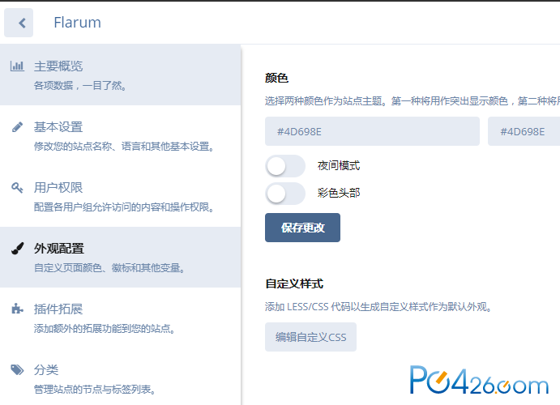This screenshot has width=560, height=405.
Task: Click the description starting 选择两种颜色作为站点主题
Action: [413, 101]
